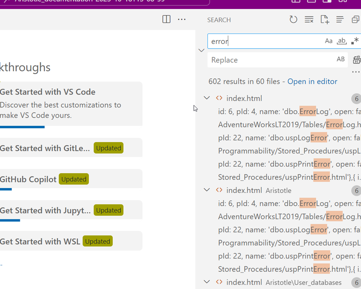
Task: Open the GitHub Copilot walkthrough
Action: pos(28,179)
